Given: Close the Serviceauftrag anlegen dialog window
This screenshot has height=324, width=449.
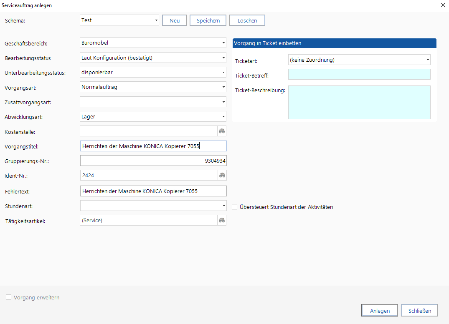Looking at the screenshot, I should pyautogui.click(x=443, y=5).
